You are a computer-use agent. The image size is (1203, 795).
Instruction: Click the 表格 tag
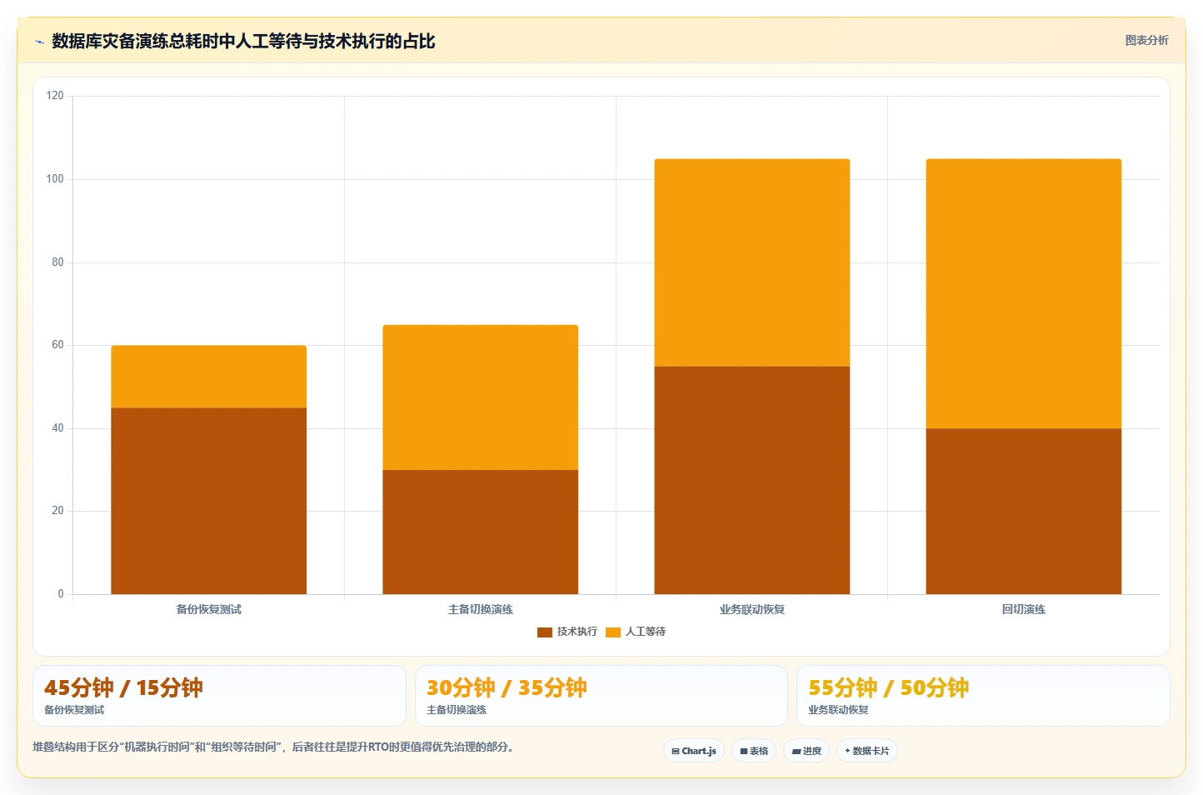click(x=754, y=751)
